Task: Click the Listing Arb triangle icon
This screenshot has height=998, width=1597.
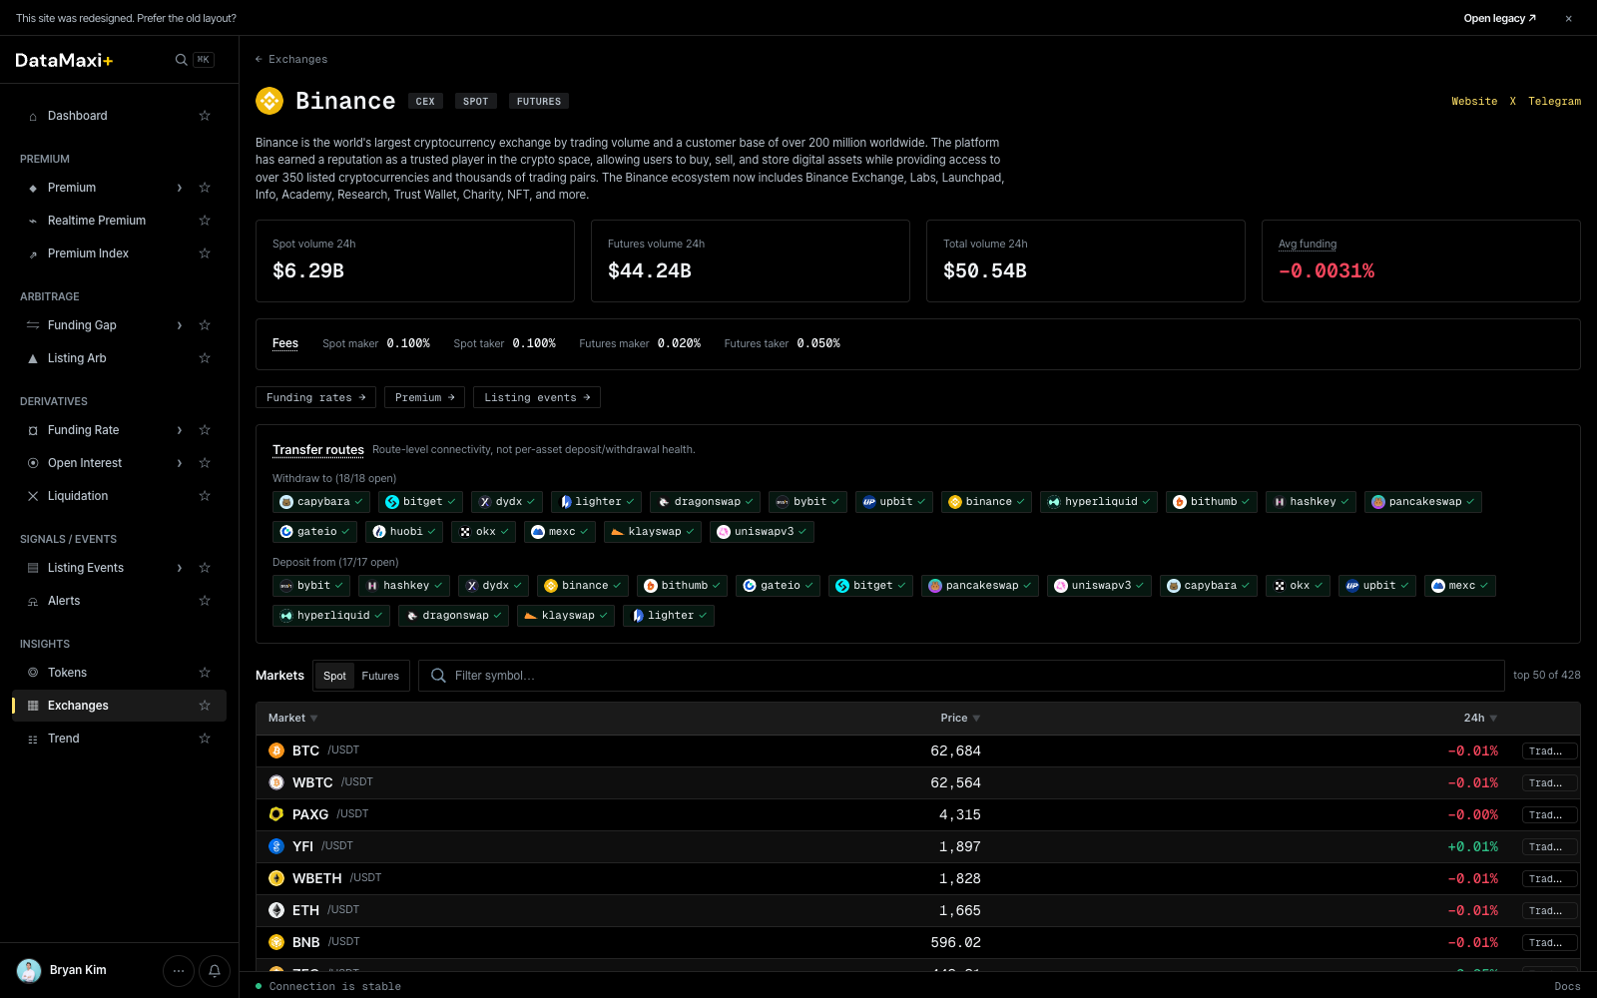Action: click(33, 358)
